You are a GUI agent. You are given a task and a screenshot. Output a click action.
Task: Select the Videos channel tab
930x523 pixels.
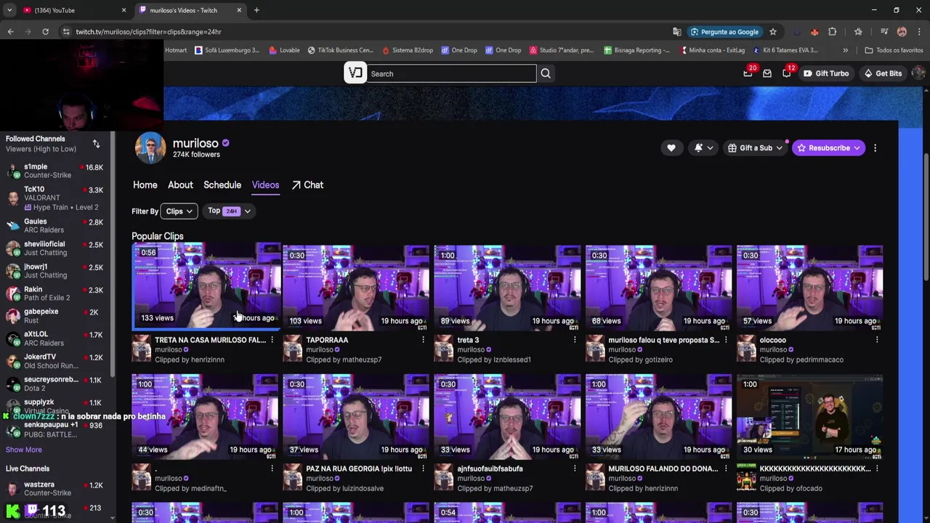pos(265,185)
